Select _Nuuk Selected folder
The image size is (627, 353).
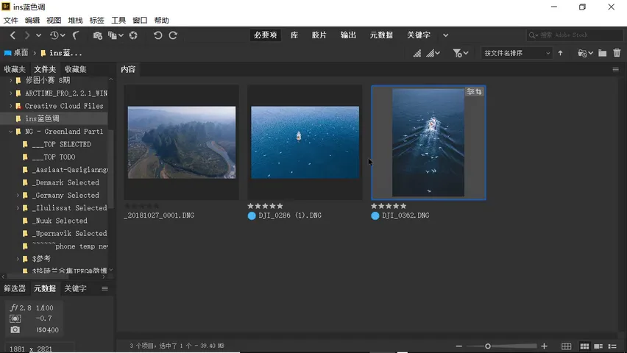[x=60, y=221]
